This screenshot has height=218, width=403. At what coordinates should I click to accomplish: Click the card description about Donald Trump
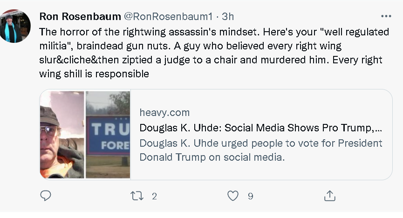click(261, 150)
